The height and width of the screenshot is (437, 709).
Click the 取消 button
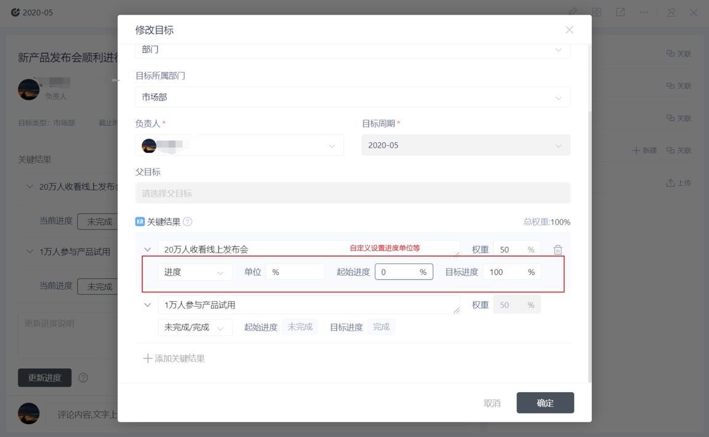coord(492,403)
